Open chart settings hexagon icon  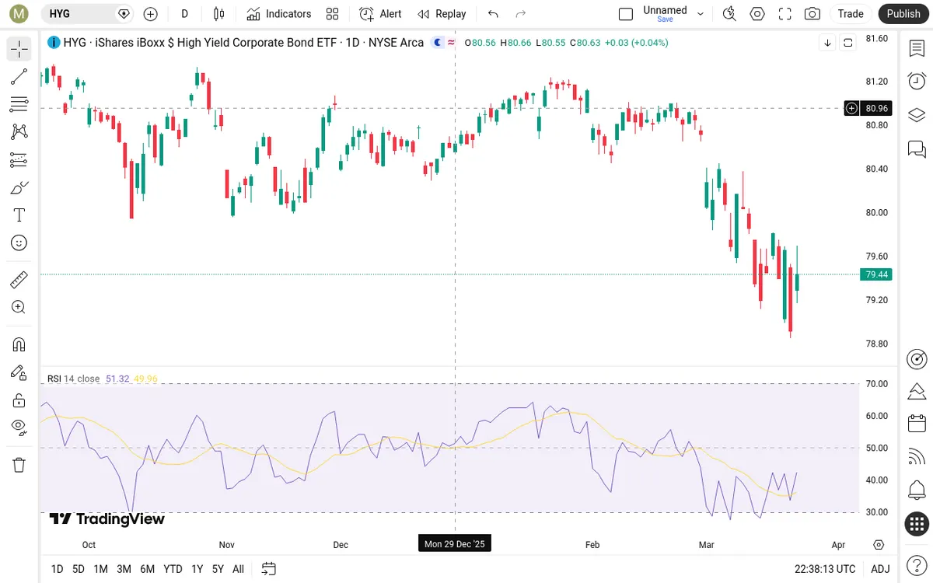[757, 13]
